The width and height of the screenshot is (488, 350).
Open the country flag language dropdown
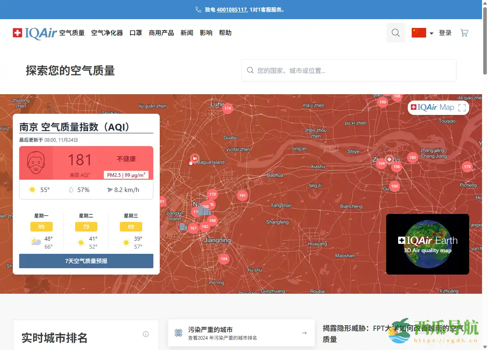tap(422, 33)
